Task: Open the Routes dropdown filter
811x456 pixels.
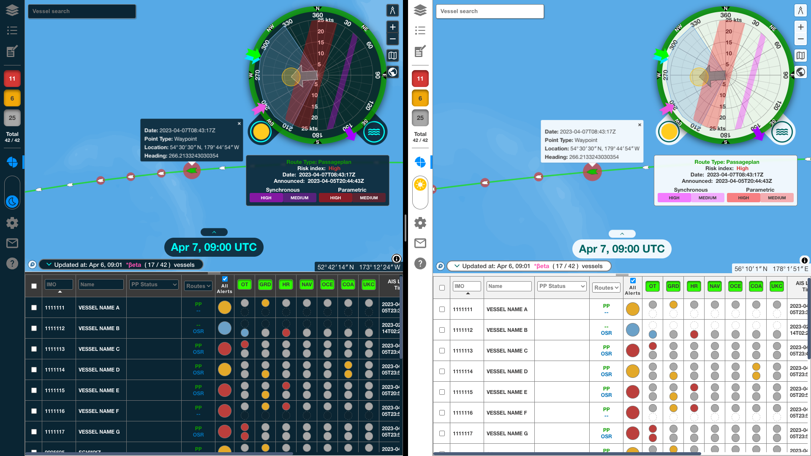Action: [198, 286]
